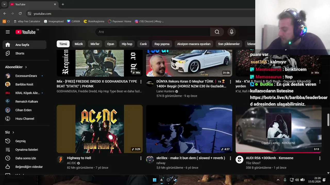Focus the Ara search field
330x185 pixels.
[x=153, y=32]
